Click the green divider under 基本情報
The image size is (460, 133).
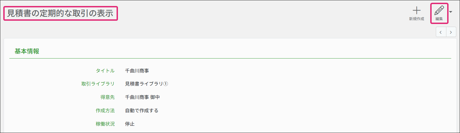(230, 58)
